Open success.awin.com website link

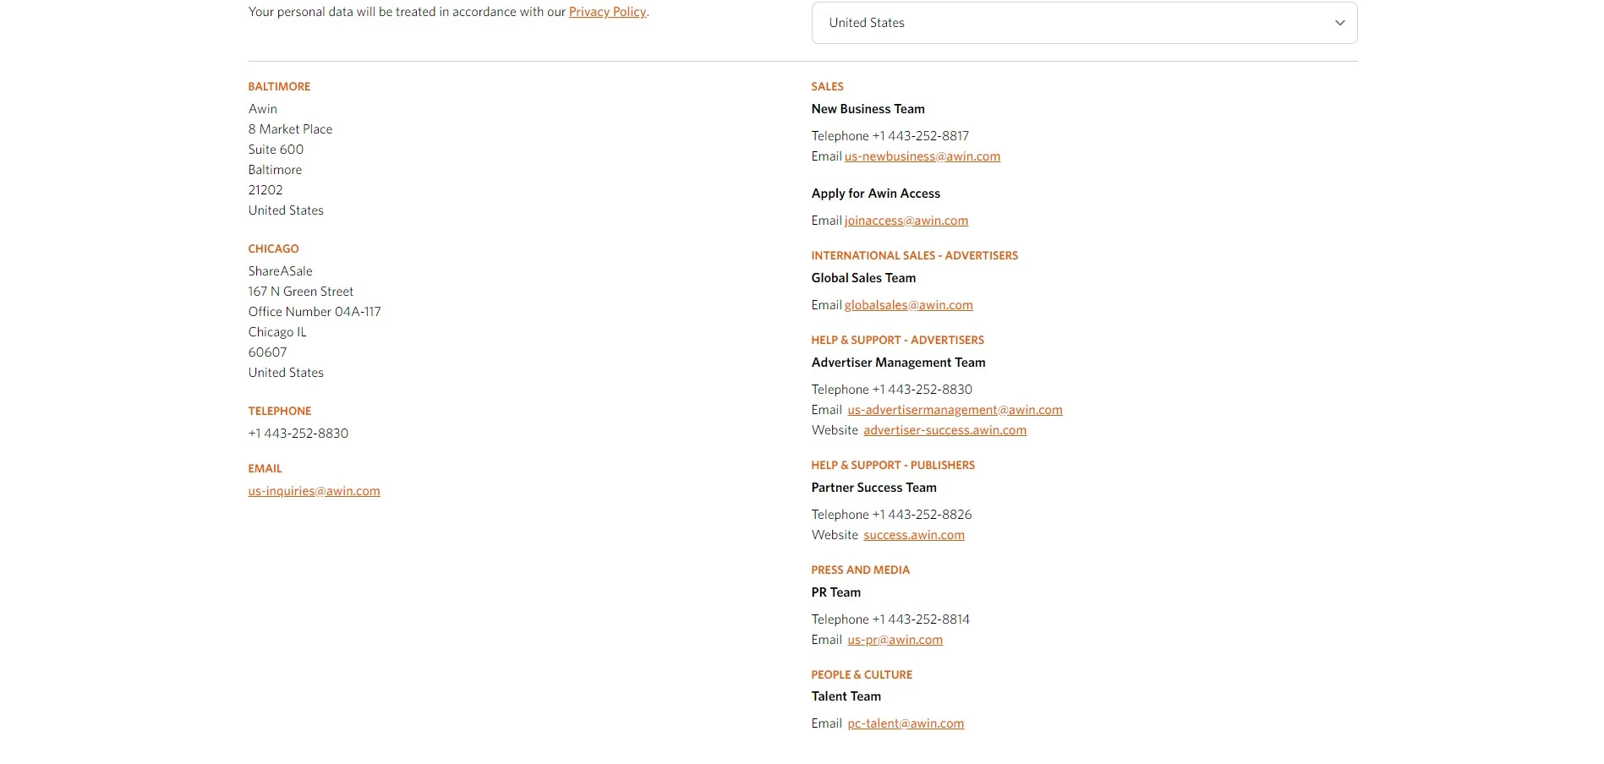pos(913,535)
